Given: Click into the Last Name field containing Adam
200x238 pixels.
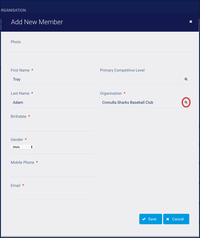Looking at the screenshot, I should [x=52, y=102].
